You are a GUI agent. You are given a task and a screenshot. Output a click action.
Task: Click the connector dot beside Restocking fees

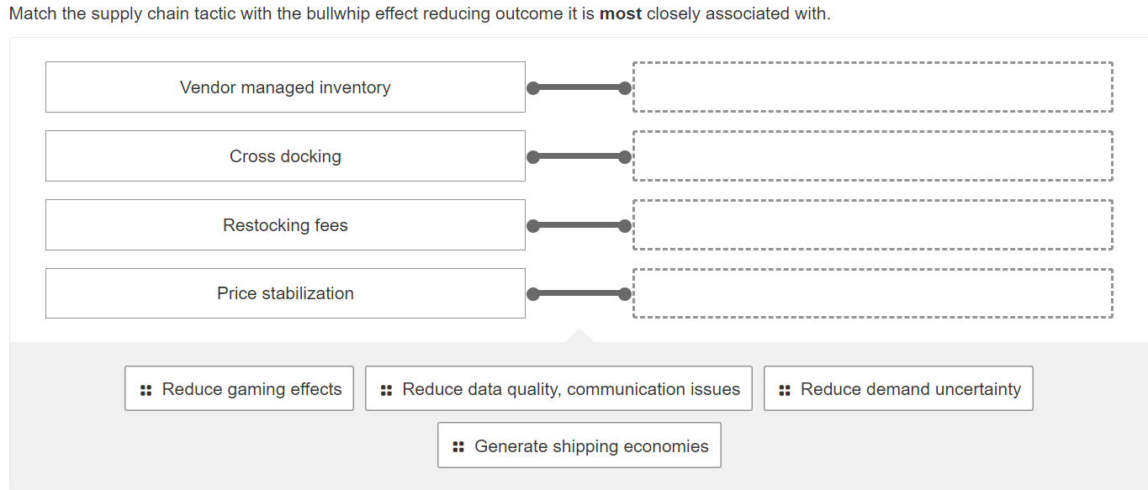point(532,224)
